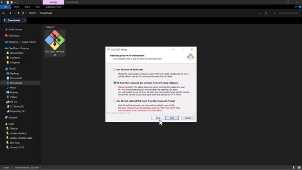Select the Manage contextual tab

point(53,2)
